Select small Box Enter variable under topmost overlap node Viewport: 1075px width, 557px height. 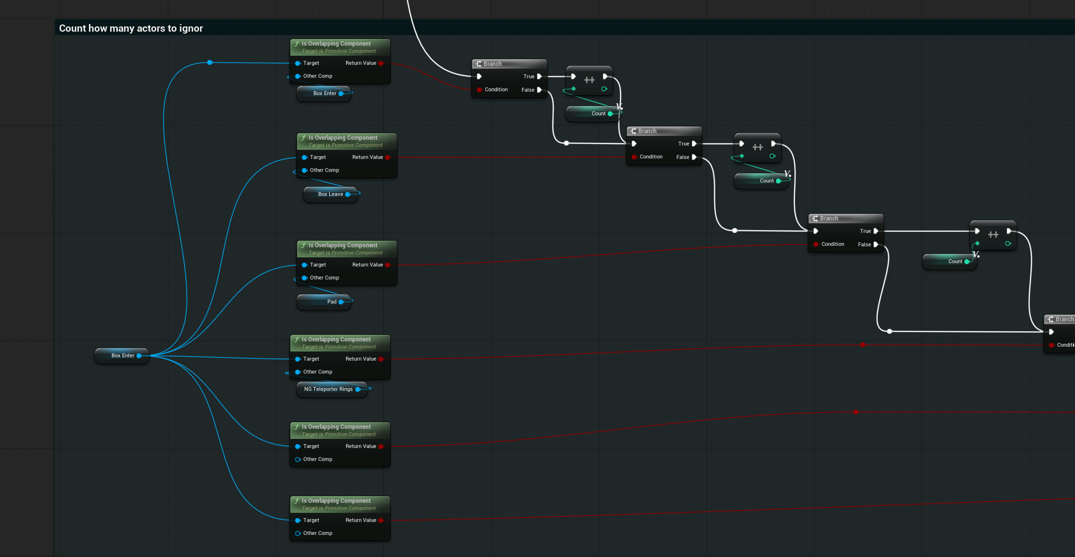[x=324, y=94]
